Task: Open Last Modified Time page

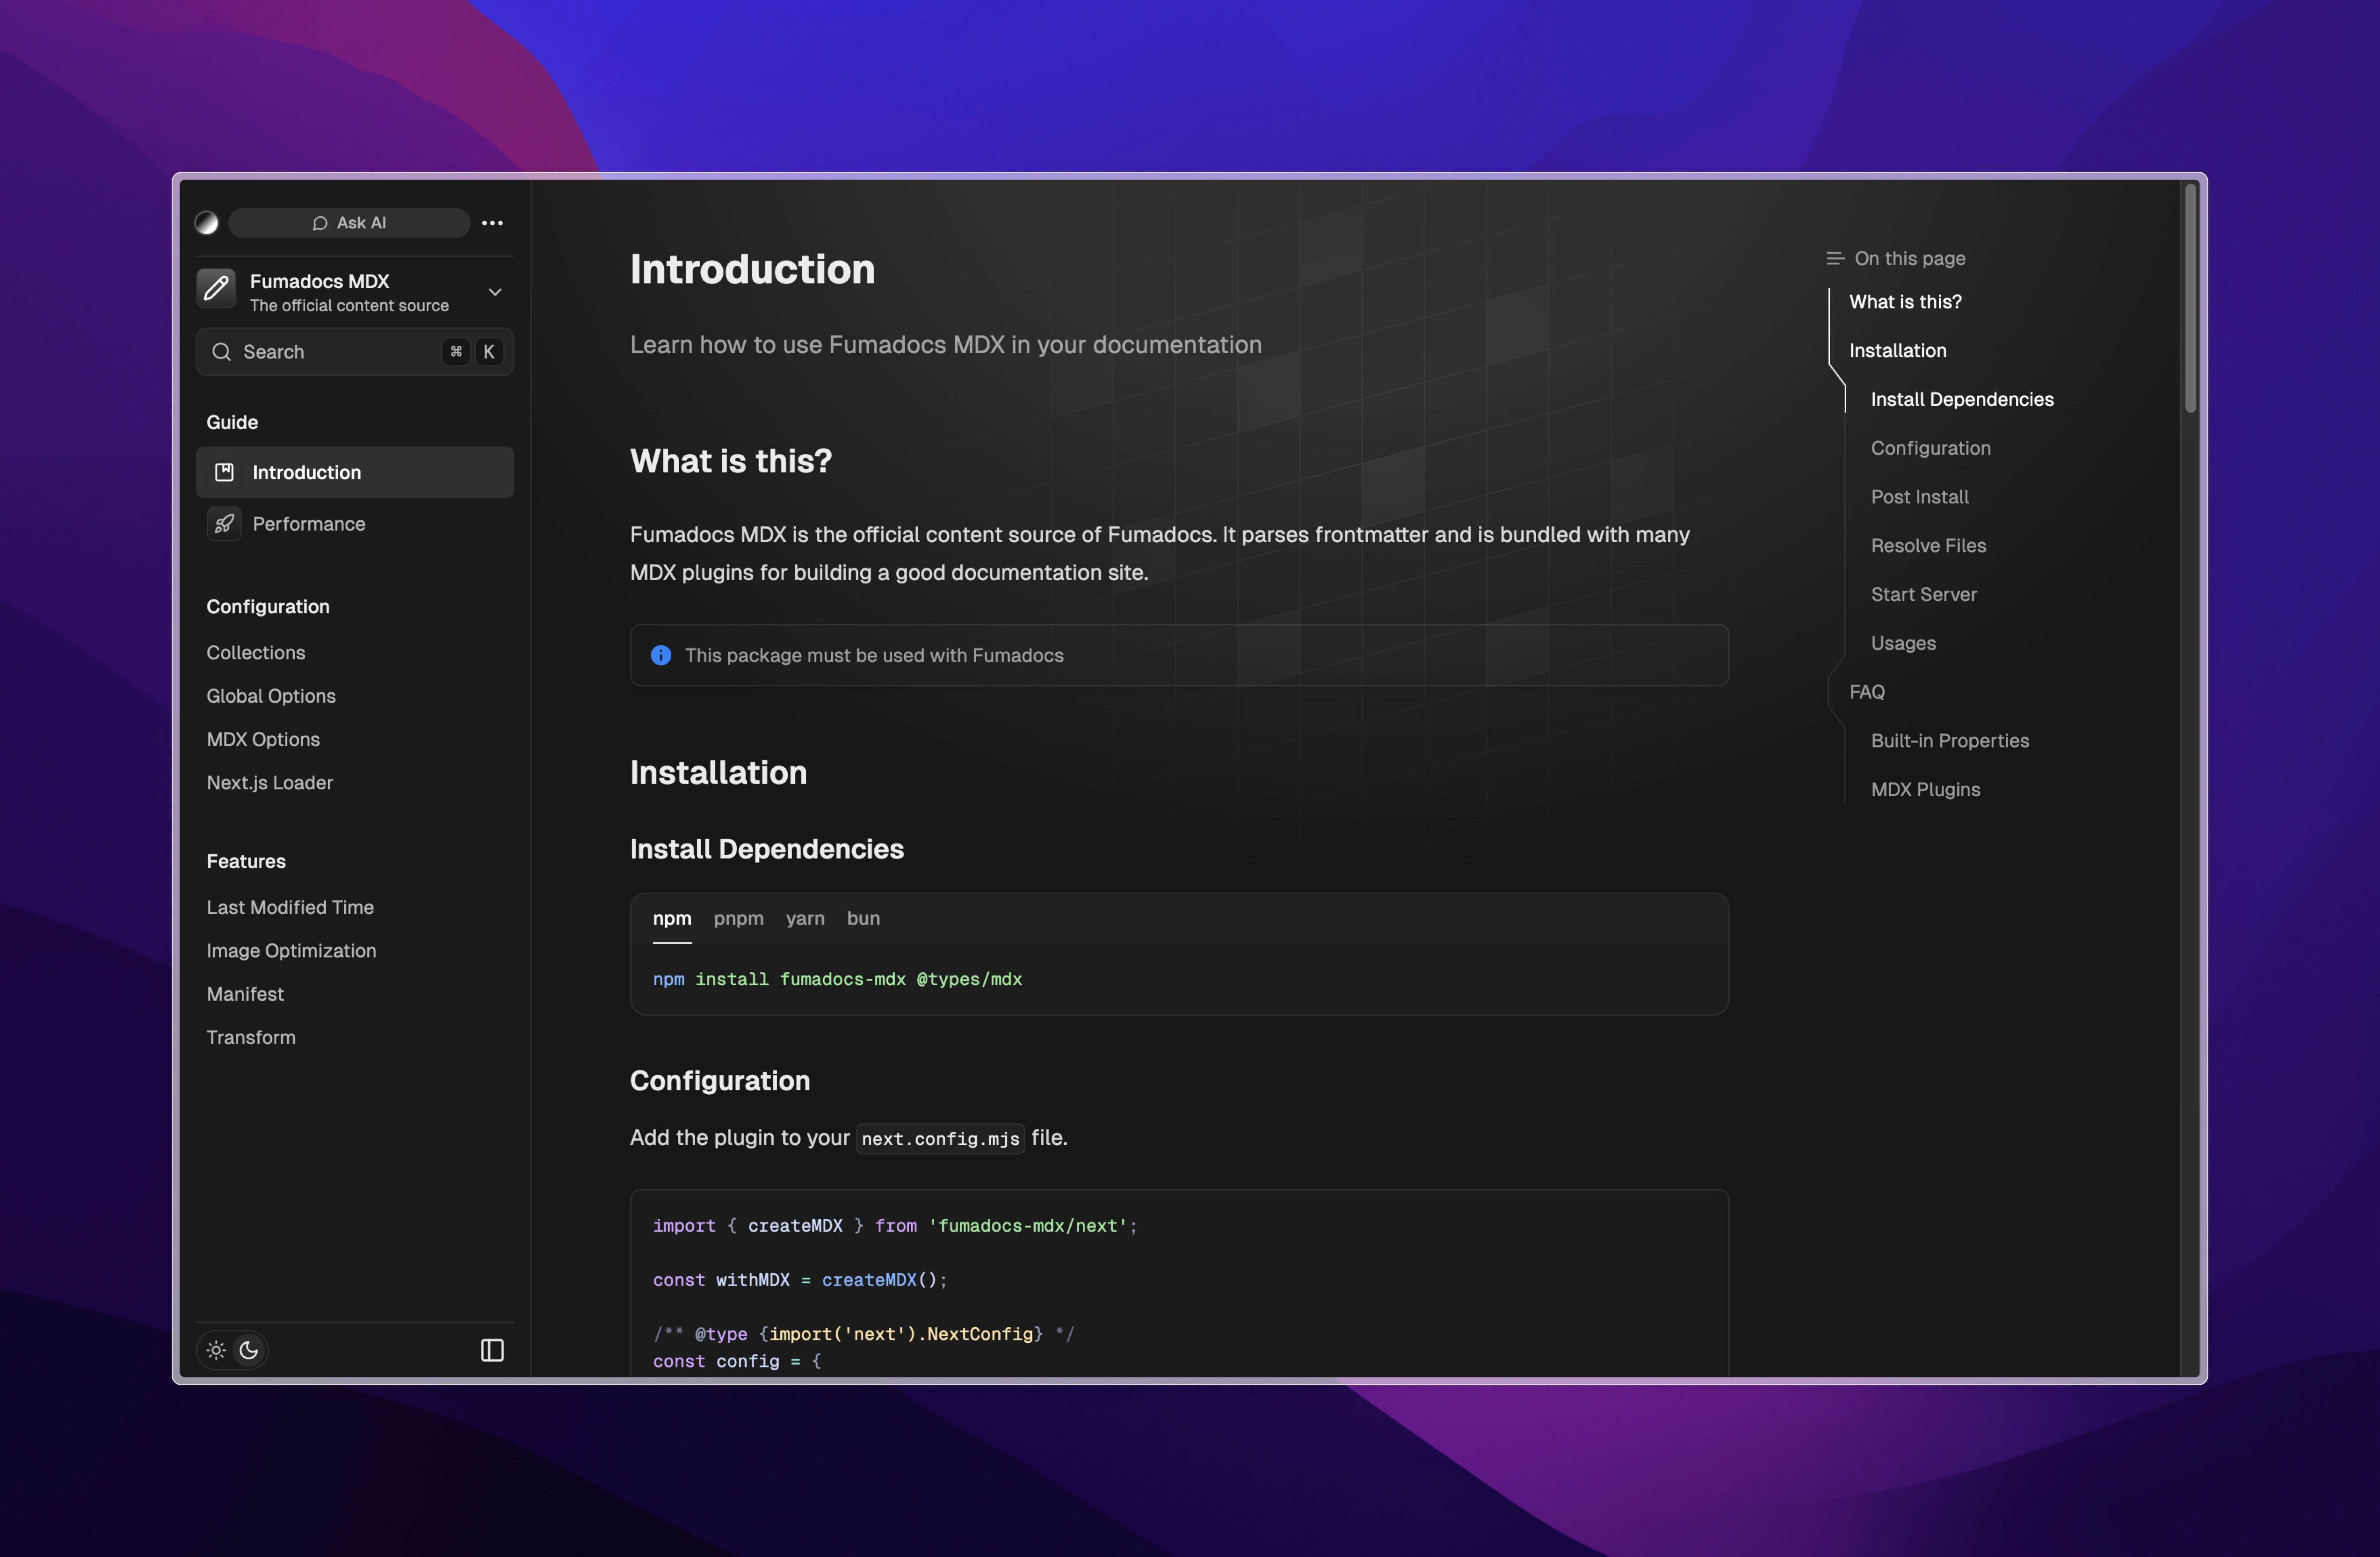Action: coord(290,907)
